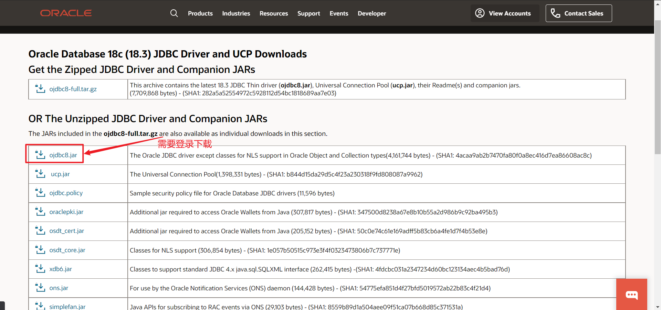Click the heading 'Oracle Database 18c (18.3) JDBC Driver'

(x=168, y=54)
